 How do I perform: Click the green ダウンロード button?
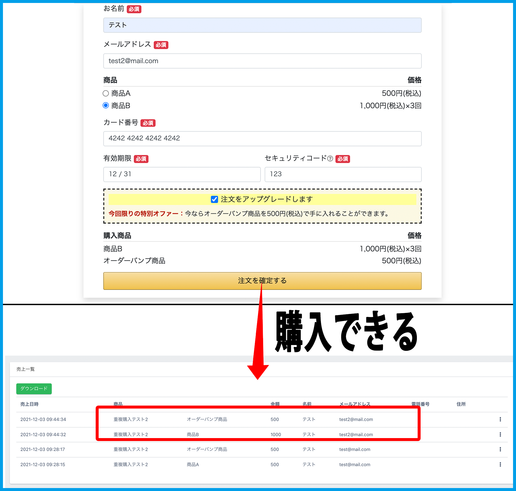34,389
